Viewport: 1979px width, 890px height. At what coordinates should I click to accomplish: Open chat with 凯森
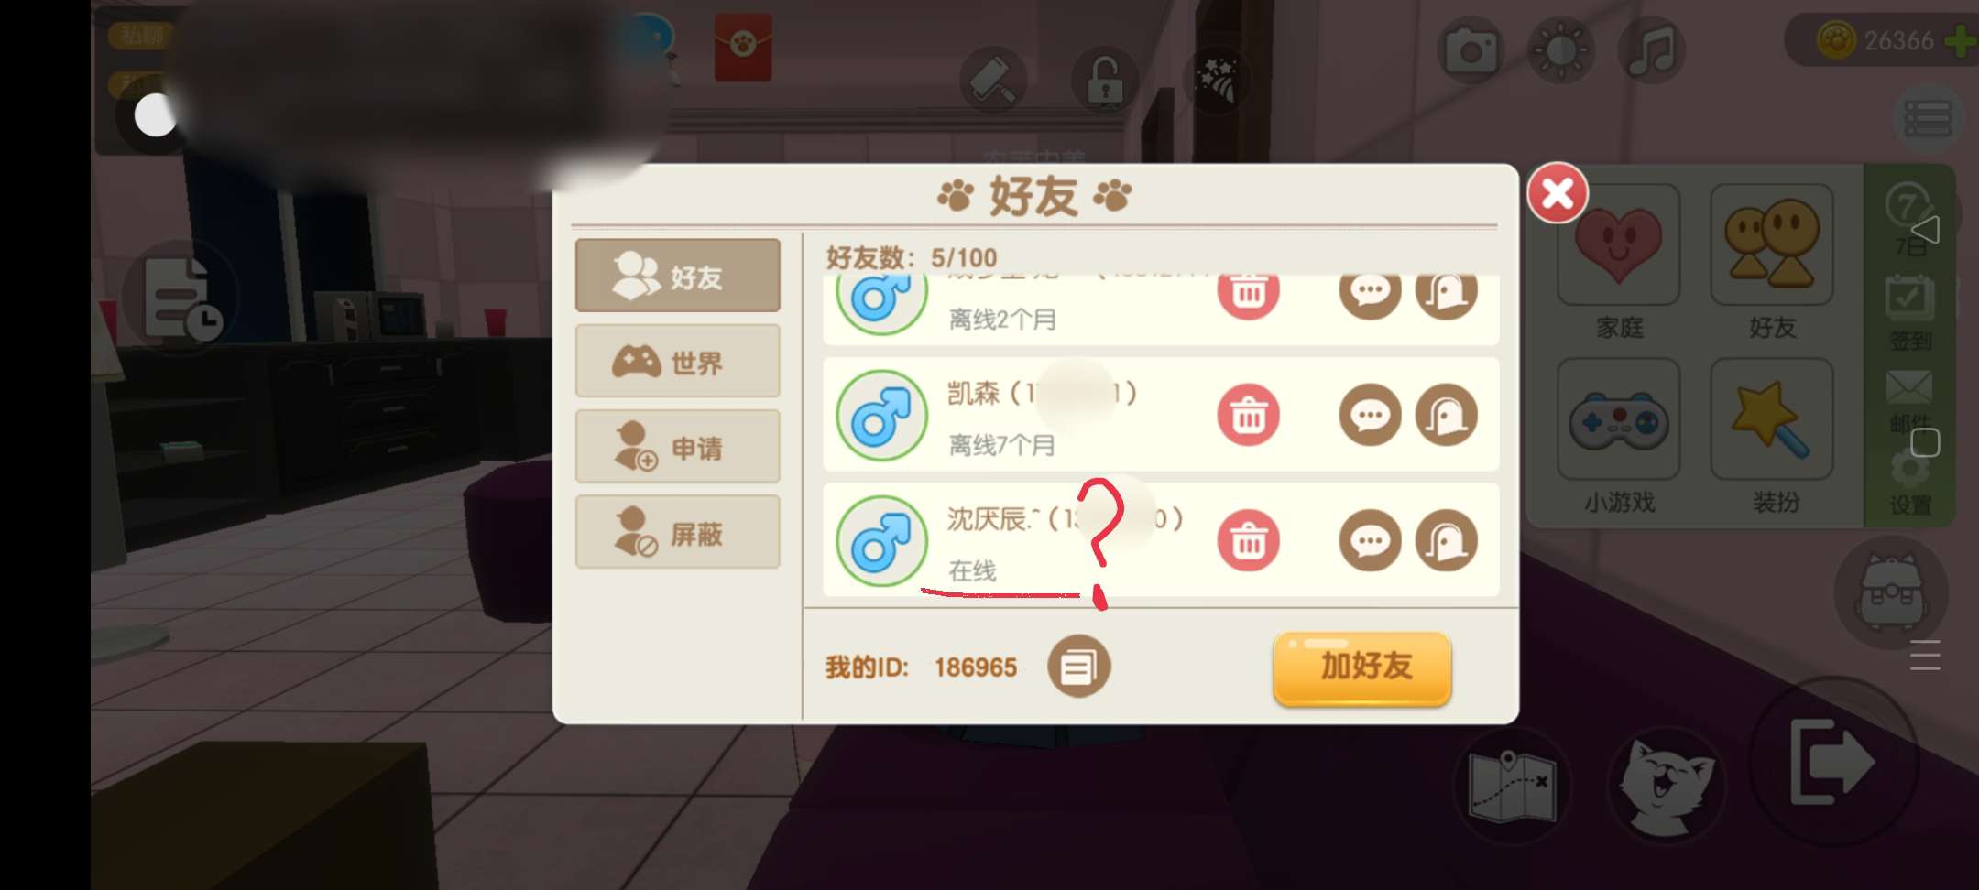(x=1370, y=415)
